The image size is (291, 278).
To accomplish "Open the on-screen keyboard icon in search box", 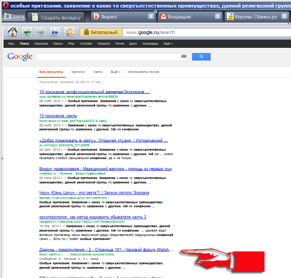I will [184, 57].
